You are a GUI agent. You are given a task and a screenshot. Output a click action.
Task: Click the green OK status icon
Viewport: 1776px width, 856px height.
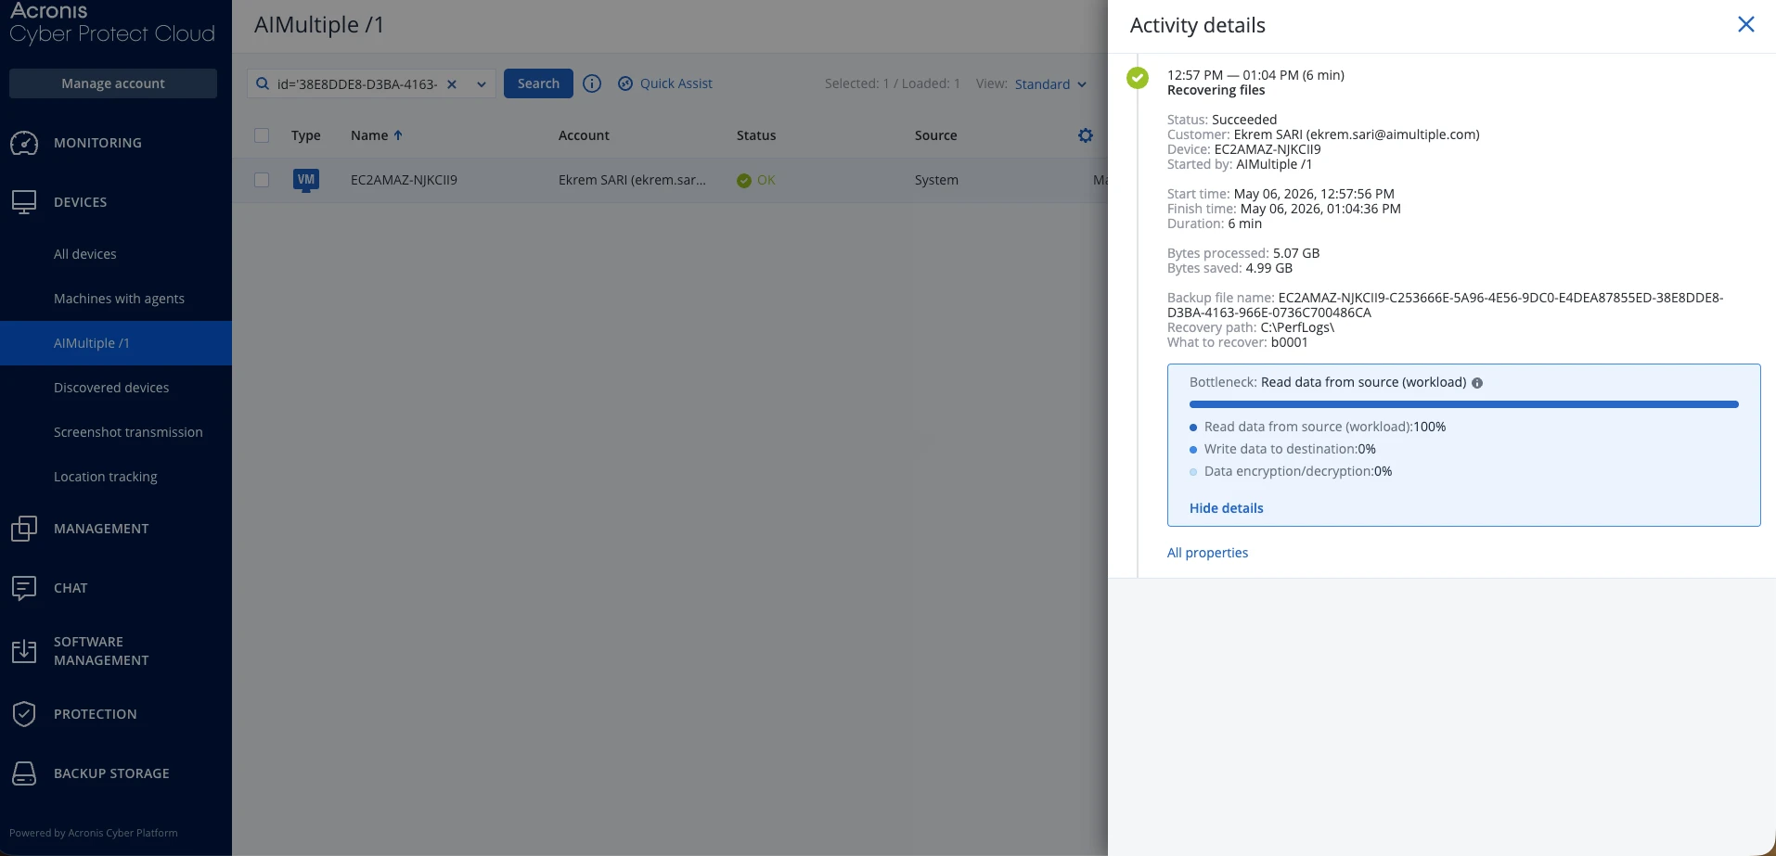[x=744, y=180]
